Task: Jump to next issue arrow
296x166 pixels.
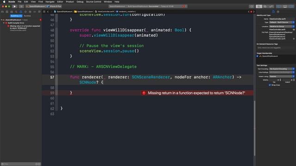Action: pyautogui.click(x=254, y=12)
